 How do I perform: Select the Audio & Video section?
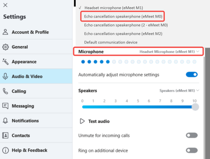36,76
